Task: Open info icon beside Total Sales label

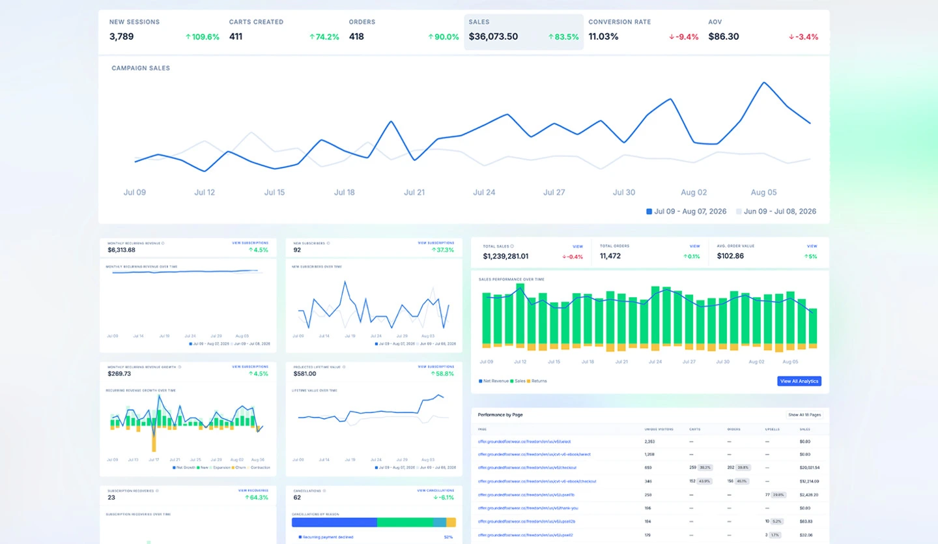Action: 512,246
